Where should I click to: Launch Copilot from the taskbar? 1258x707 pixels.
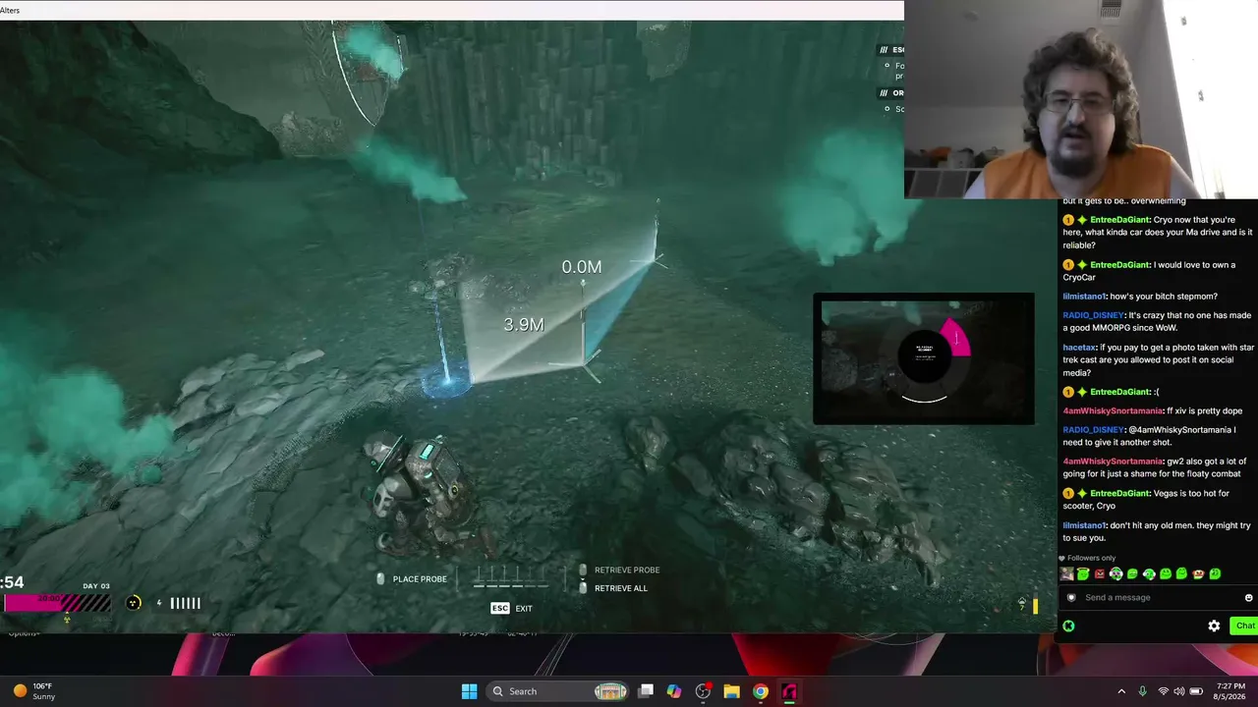click(x=674, y=691)
